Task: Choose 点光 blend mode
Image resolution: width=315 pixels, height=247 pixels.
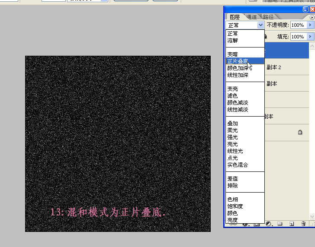Action: 245,158
